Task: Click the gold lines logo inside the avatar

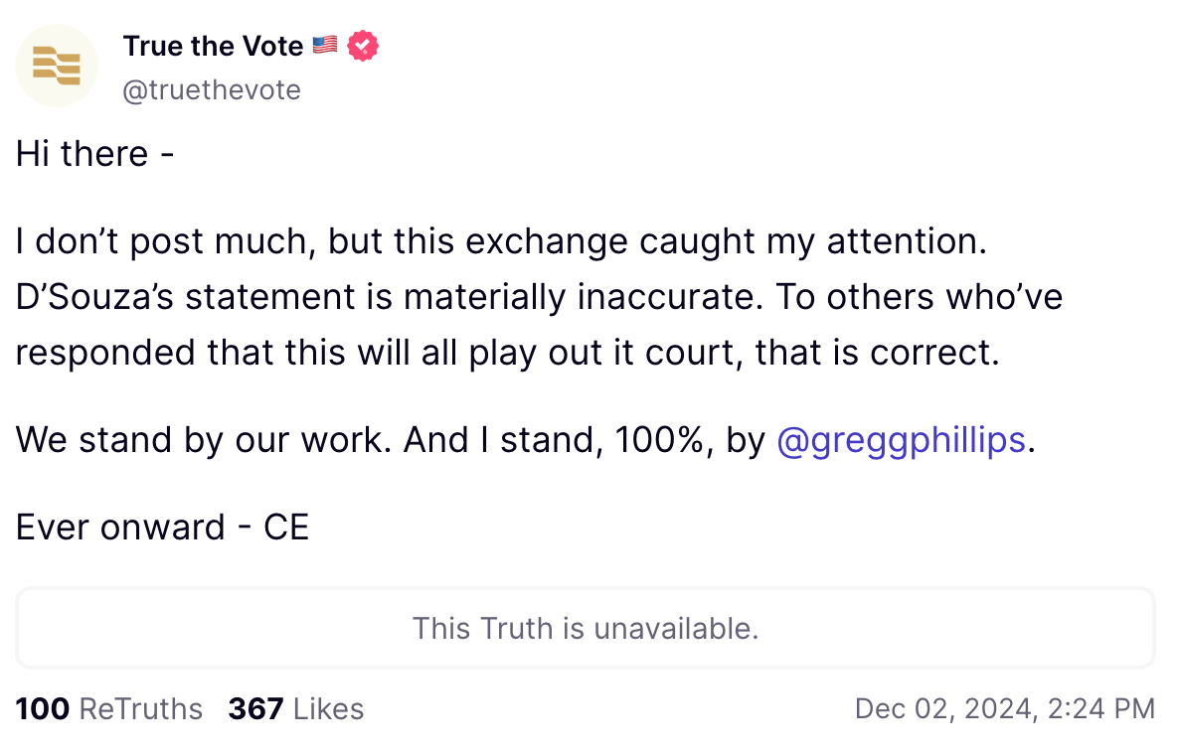Action: tap(57, 66)
